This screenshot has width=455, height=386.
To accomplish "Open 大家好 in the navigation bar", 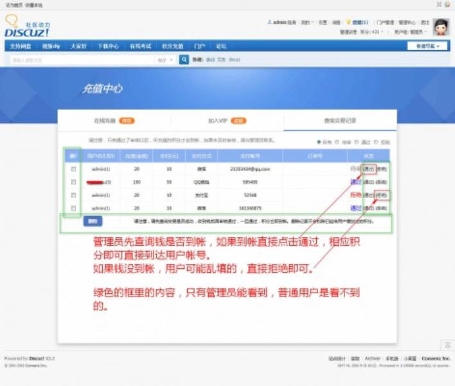I will pos(78,46).
